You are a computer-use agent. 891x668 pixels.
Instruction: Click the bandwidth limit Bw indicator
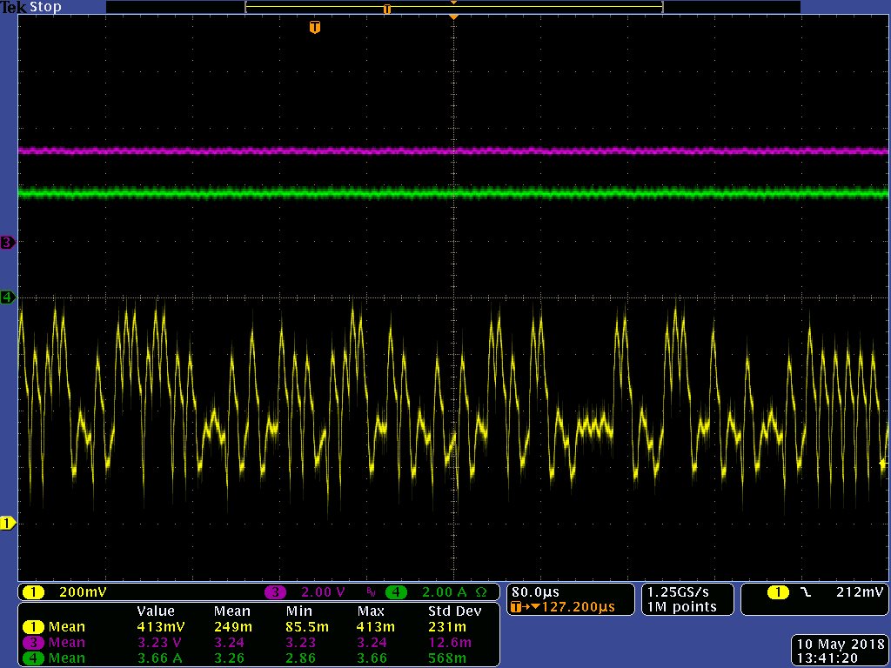372,592
